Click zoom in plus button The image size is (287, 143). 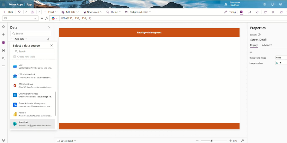pyautogui.click(x=230, y=141)
